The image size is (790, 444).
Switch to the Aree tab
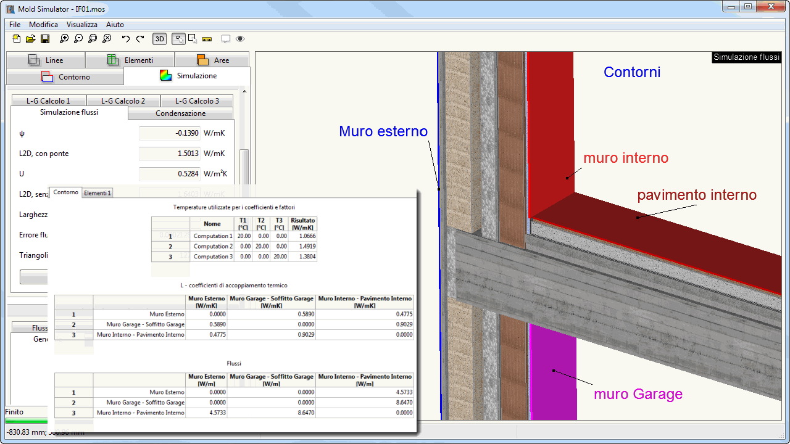[212, 60]
